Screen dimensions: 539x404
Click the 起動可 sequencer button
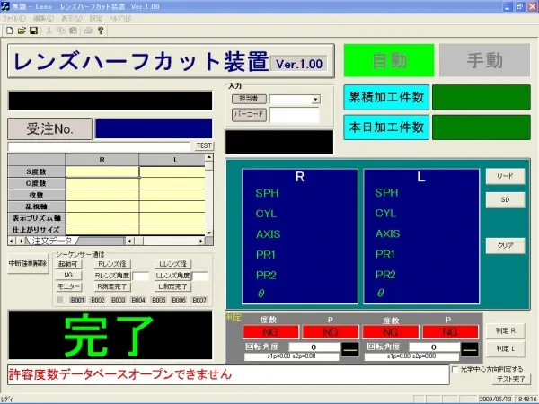[x=68, y=264]
